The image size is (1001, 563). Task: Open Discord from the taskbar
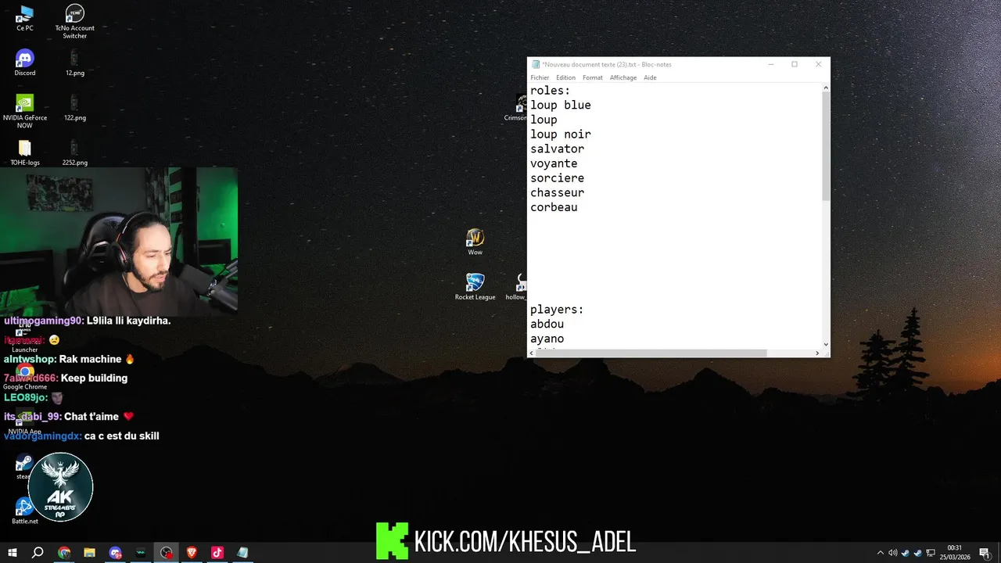click(115, 553)
